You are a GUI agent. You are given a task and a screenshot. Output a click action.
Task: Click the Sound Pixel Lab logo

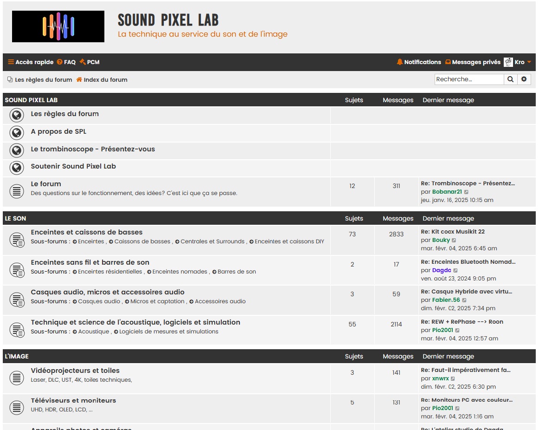click(x=58, y=26)
